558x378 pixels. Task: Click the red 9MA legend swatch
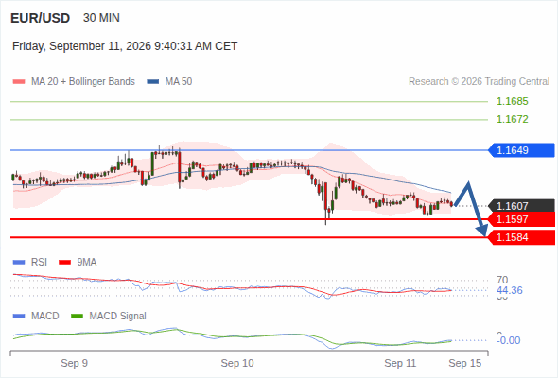click(64, 263)
